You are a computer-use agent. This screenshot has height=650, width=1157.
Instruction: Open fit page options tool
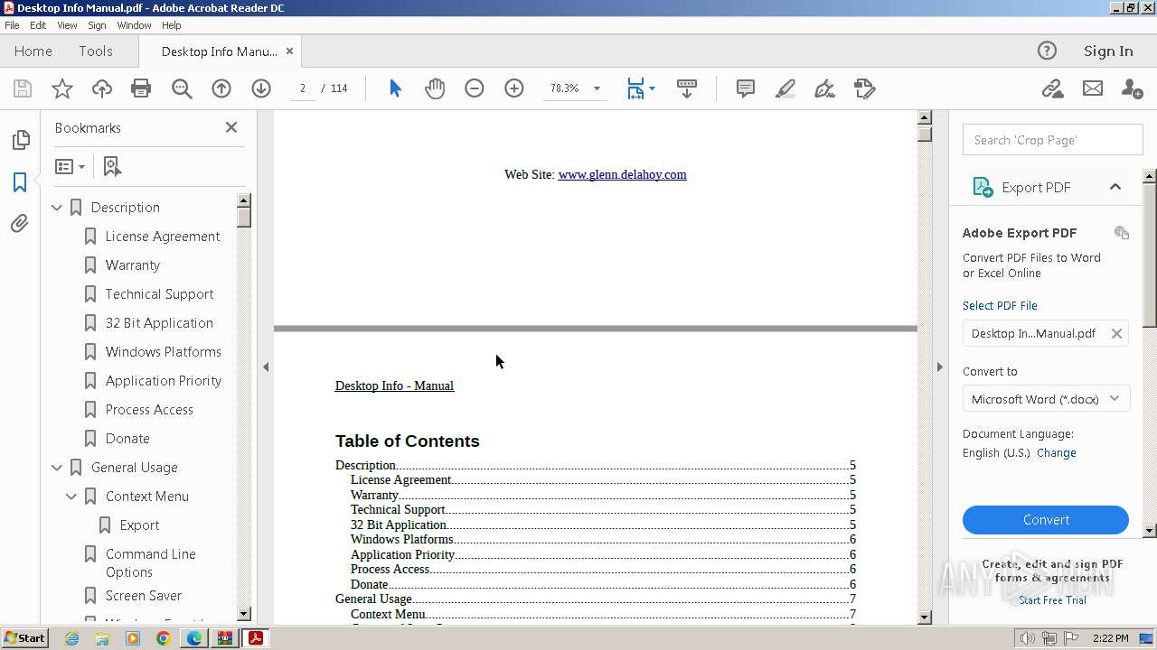pos(641,88)
